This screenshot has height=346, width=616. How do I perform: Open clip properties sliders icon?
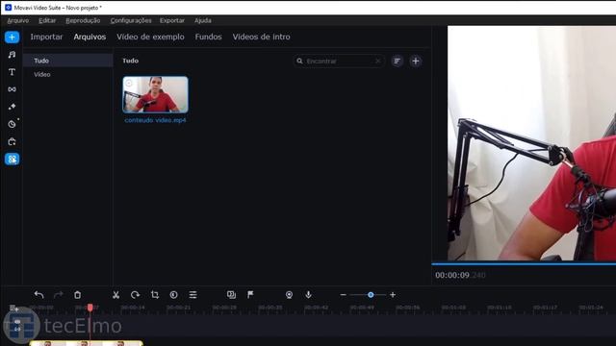tap(192, 295)
